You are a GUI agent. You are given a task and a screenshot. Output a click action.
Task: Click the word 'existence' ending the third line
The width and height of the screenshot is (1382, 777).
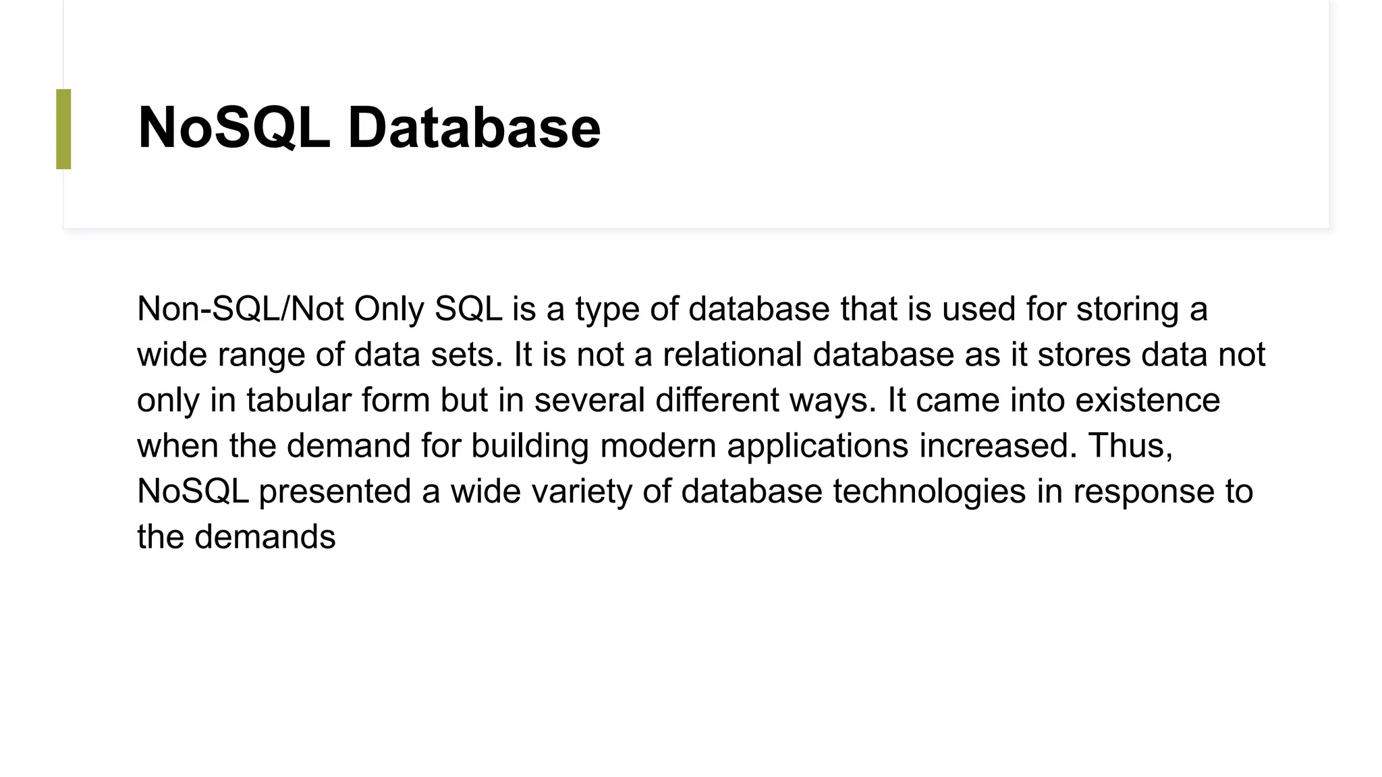(x=1147, y=400)
